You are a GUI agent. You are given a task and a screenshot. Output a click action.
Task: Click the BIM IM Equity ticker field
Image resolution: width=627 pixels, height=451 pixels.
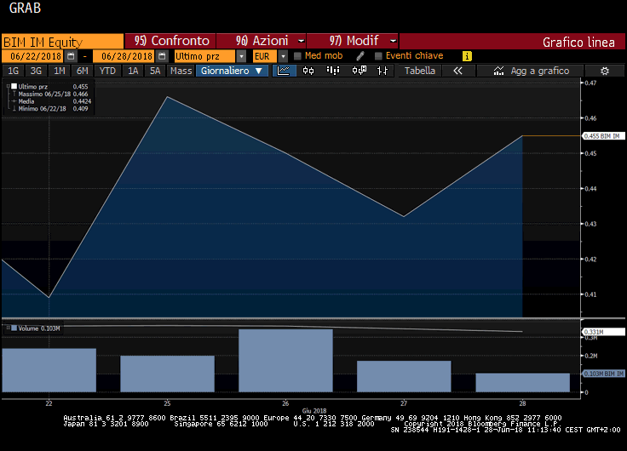click(62, 41)
